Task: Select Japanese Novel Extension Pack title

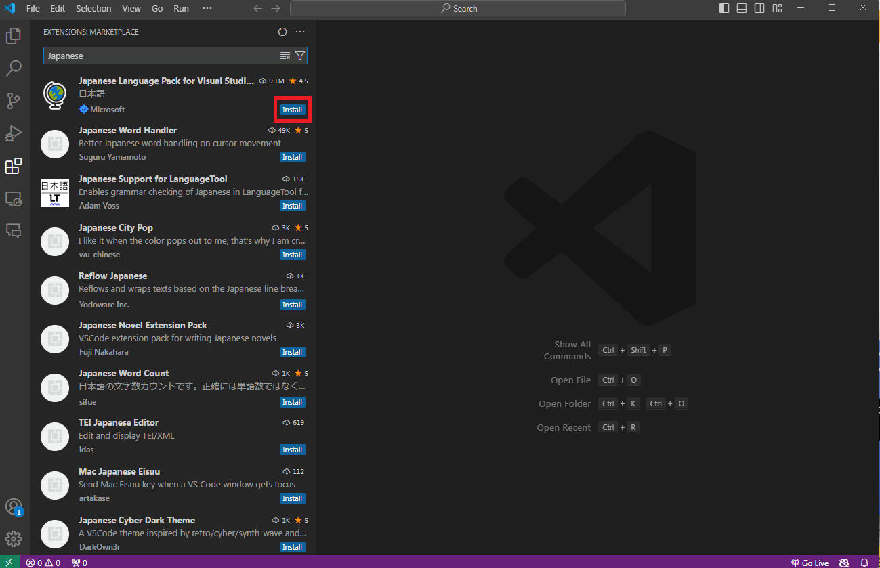Action: 143,325
